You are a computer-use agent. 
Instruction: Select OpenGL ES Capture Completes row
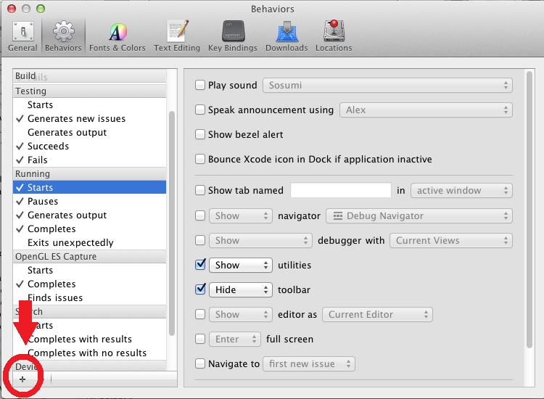tap(89, 284)
